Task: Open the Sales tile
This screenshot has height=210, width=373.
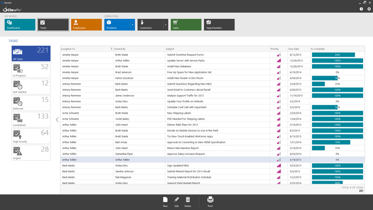Action: pyautogui.click(x=186, y=25)
